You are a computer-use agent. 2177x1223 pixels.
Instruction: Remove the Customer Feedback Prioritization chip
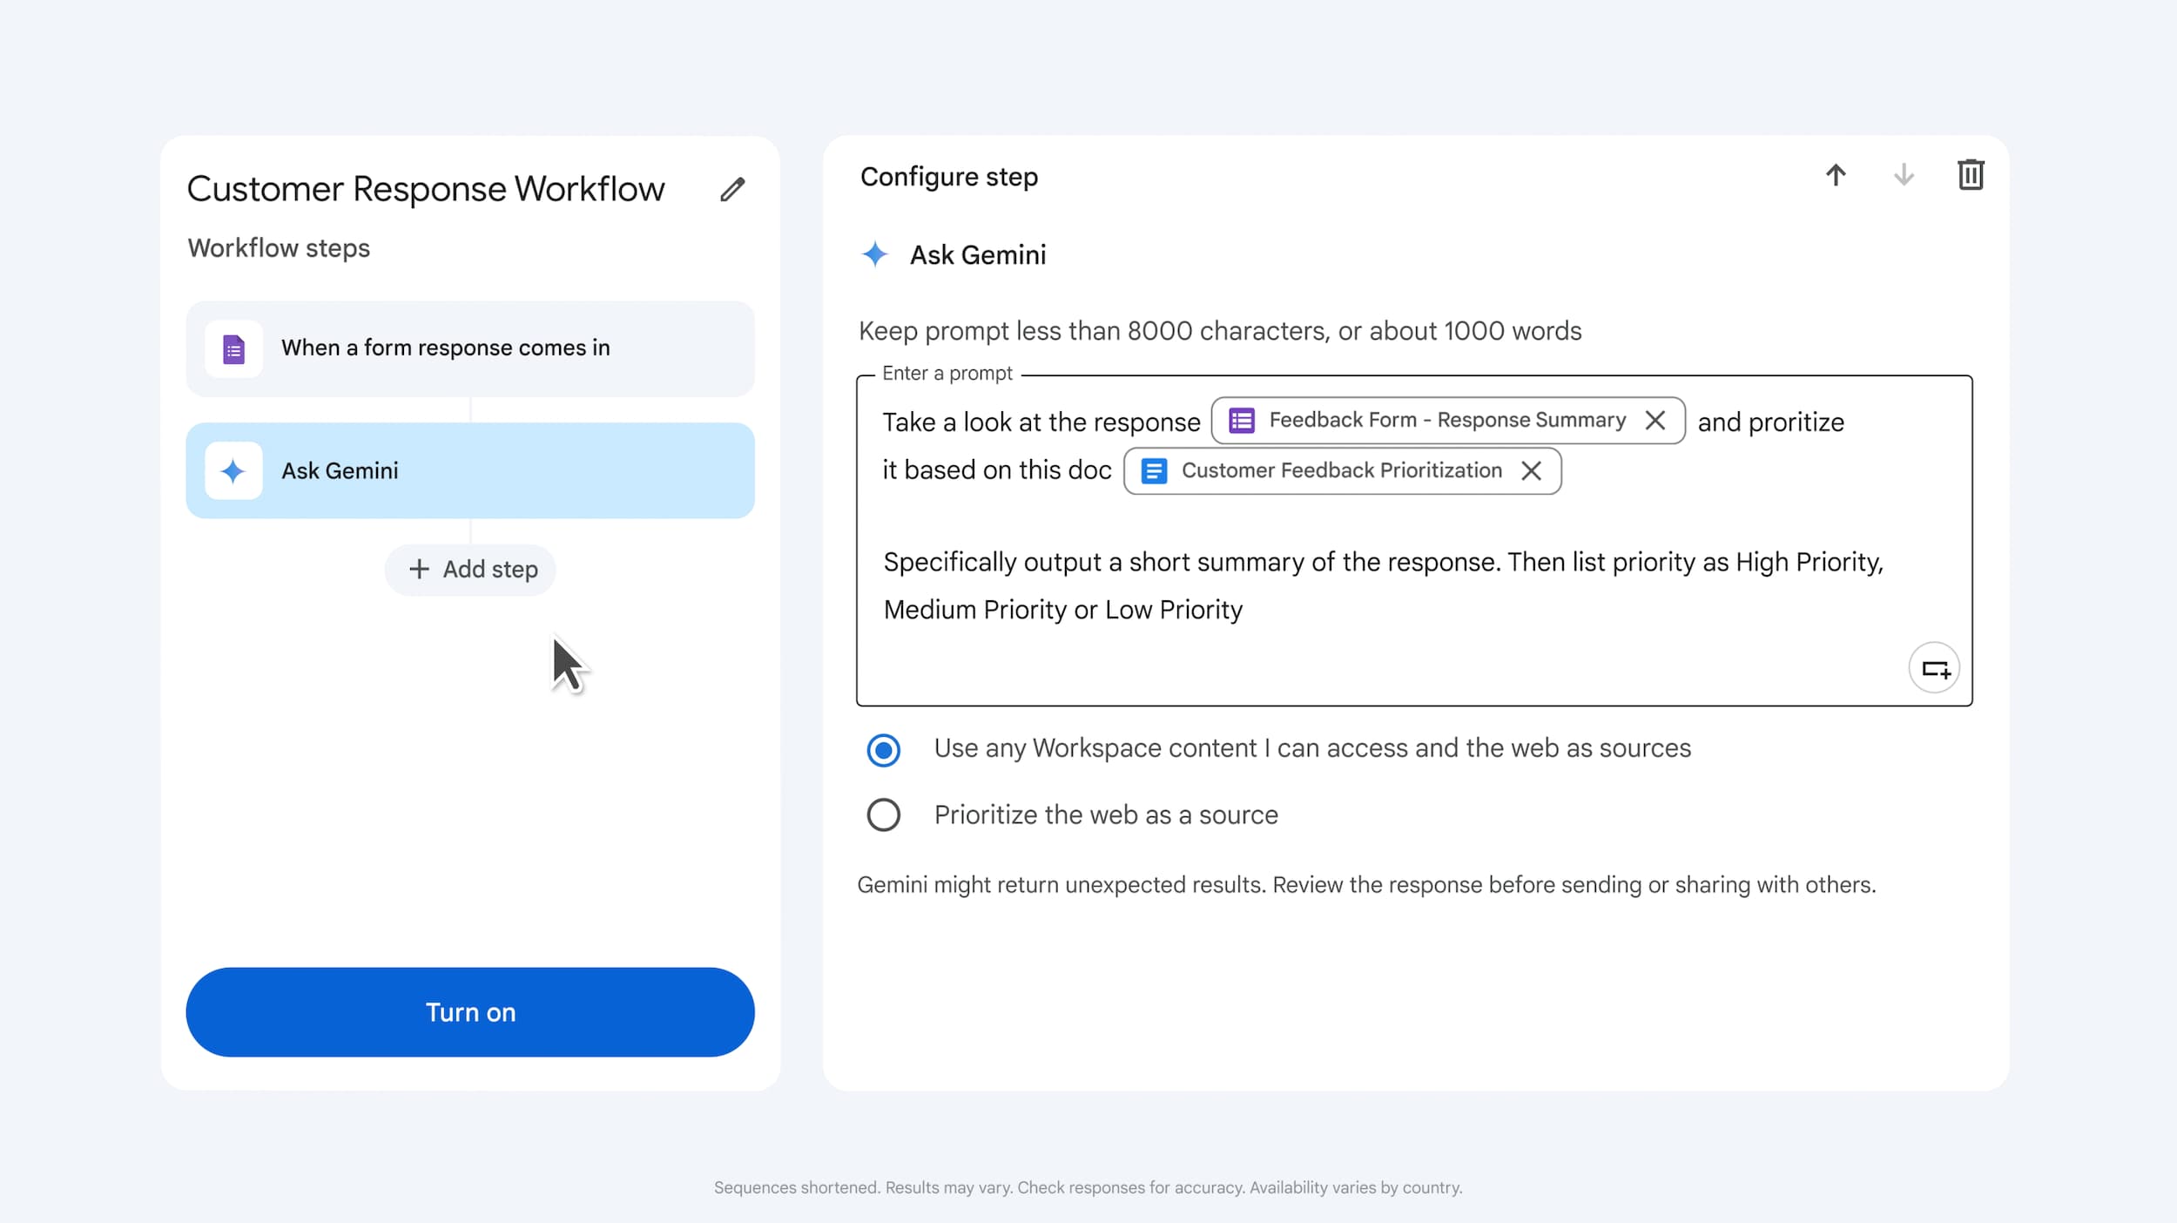[1533, 470]
